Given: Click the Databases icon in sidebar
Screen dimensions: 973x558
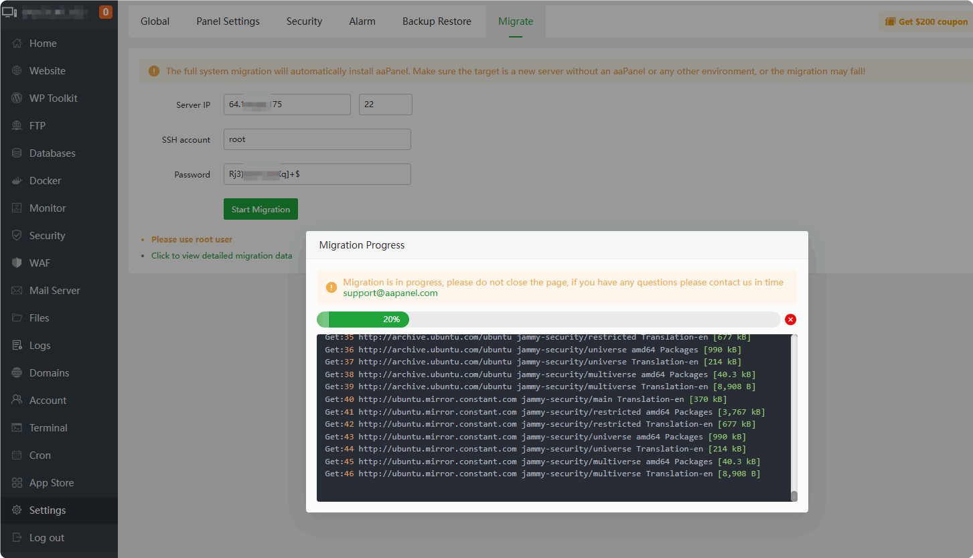Looking at the screenshot, I should click(17, 153).
